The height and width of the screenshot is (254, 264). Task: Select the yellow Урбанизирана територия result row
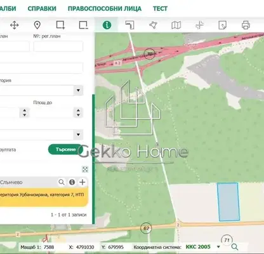(x=44, y=197)
